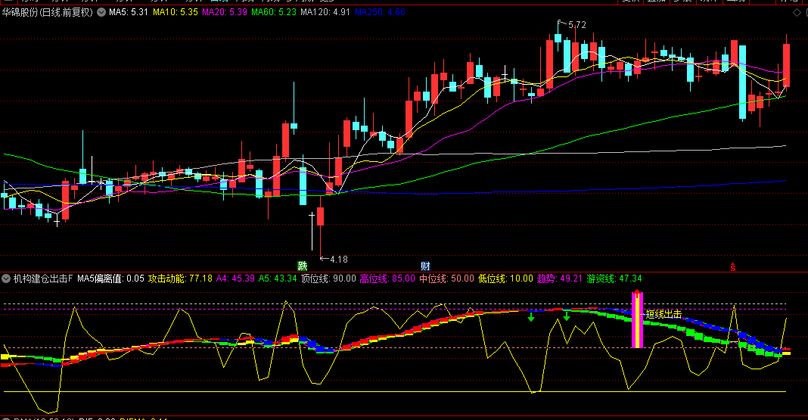
Task: Click the 5.72 high price label
Action: click(577, 25)
